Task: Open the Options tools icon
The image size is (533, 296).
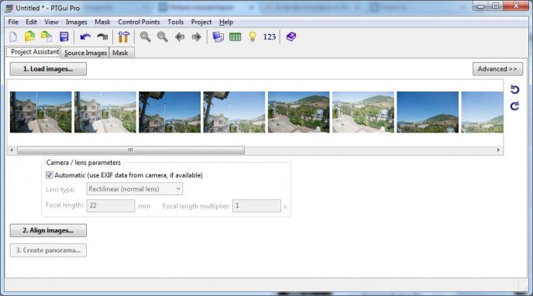Action: 124,36
